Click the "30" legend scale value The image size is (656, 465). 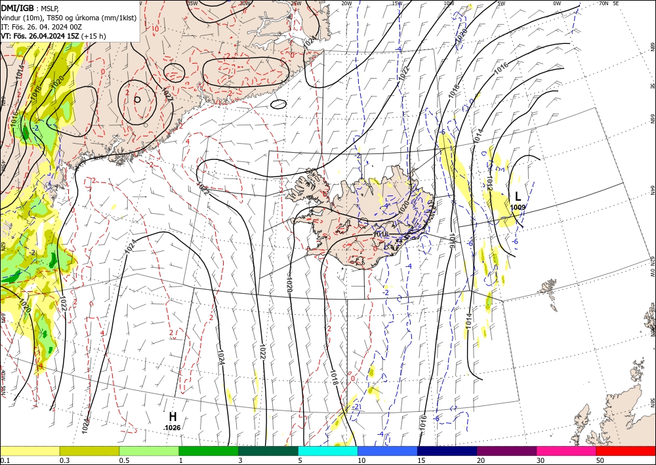541,460
